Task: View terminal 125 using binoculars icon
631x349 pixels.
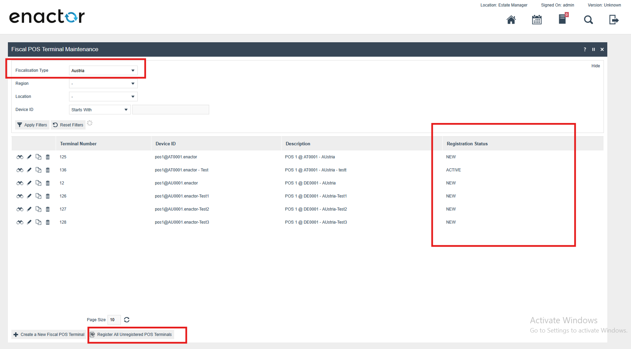Action: pos(20,157)
